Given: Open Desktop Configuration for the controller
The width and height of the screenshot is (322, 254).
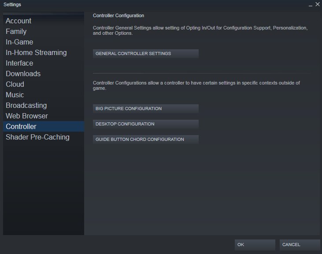Looking at the screenshot, I should 146,124.
